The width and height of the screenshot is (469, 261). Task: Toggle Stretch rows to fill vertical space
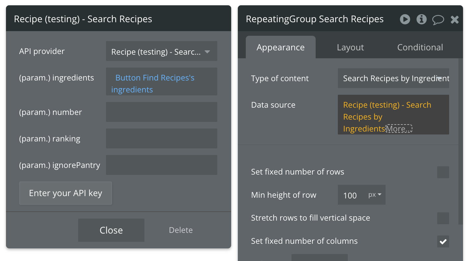pyautogui.click(x=443, y=218)
